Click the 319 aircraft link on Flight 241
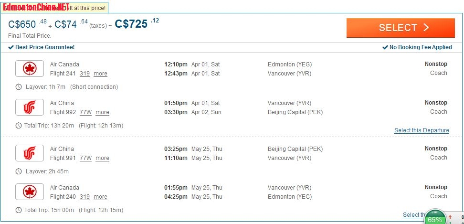The image size is (464, 224). click(84, 74)
